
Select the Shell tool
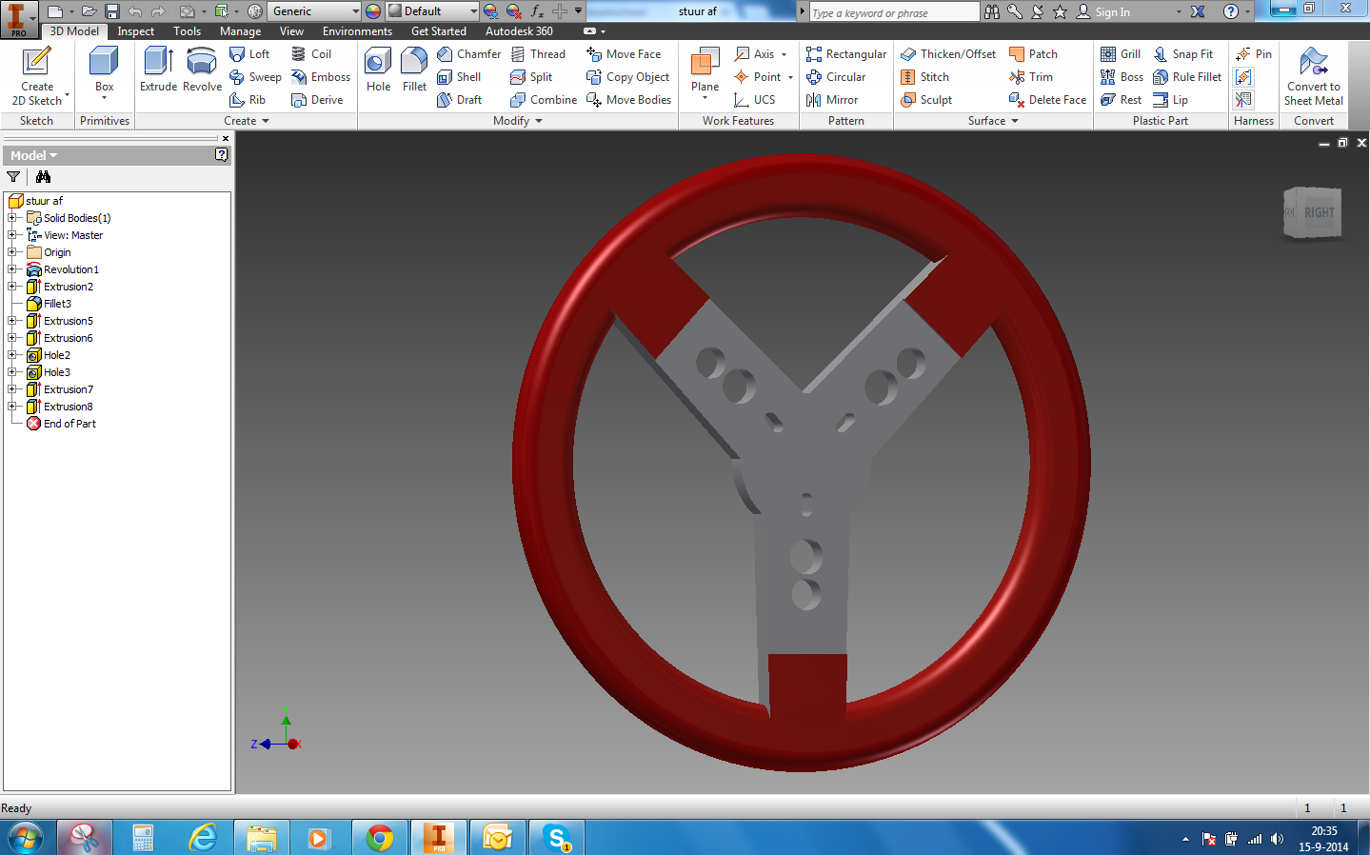pos(459,77)
